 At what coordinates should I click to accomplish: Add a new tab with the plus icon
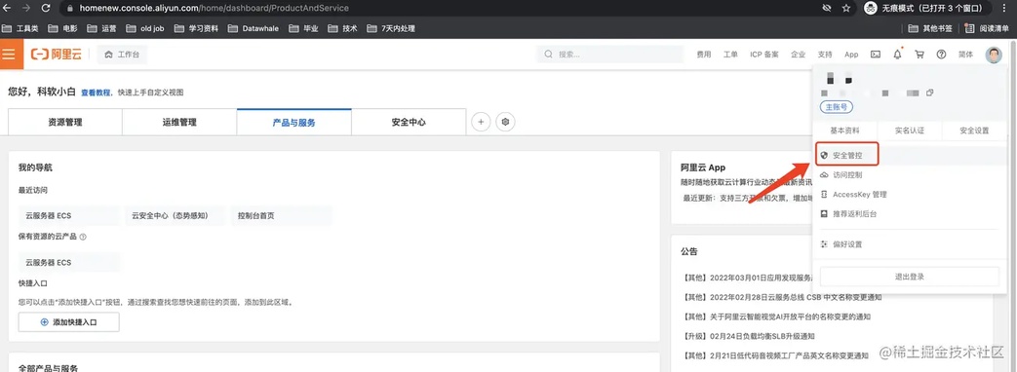481,122
